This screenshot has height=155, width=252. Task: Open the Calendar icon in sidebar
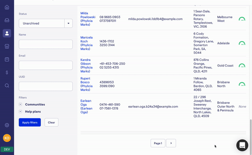pos(7,59)
